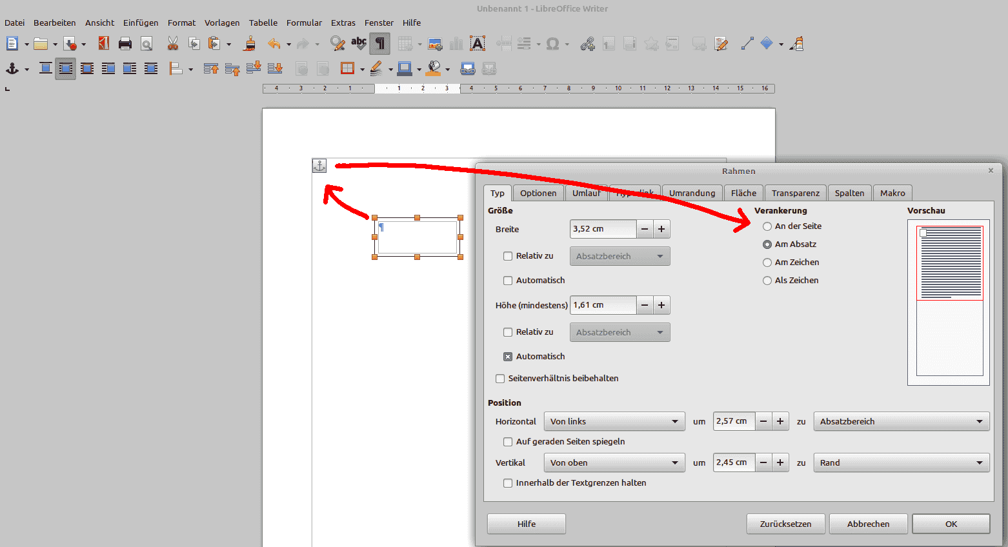Click the Print icon in toolbar
Image resolution: width=1008 pixels, height=547 pixels.
pos(125,44)
